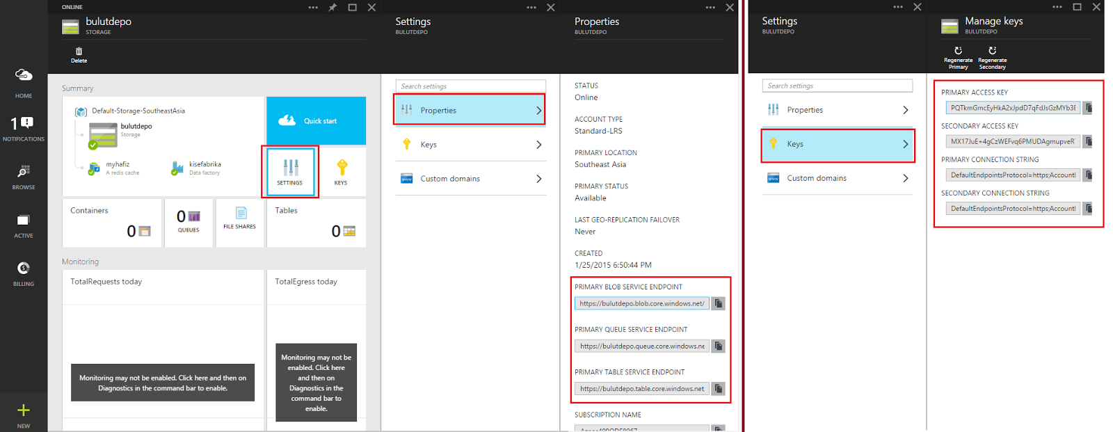Click the blob endpoint URL field
Screen dimensions: 1113x432
pyautogui.click(x=642, y=303)
